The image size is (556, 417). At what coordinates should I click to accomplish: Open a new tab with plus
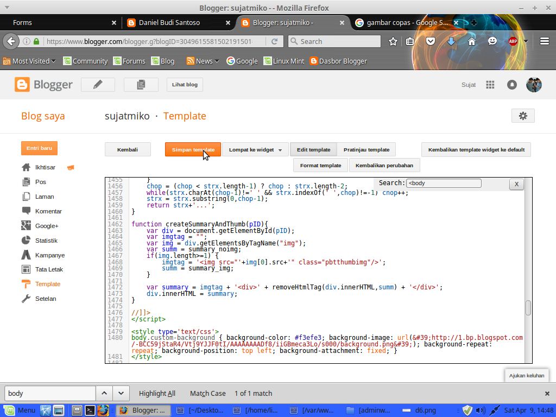474,23
